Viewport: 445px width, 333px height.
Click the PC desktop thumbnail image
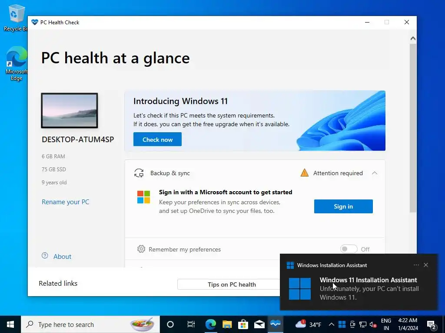point(70,111)
